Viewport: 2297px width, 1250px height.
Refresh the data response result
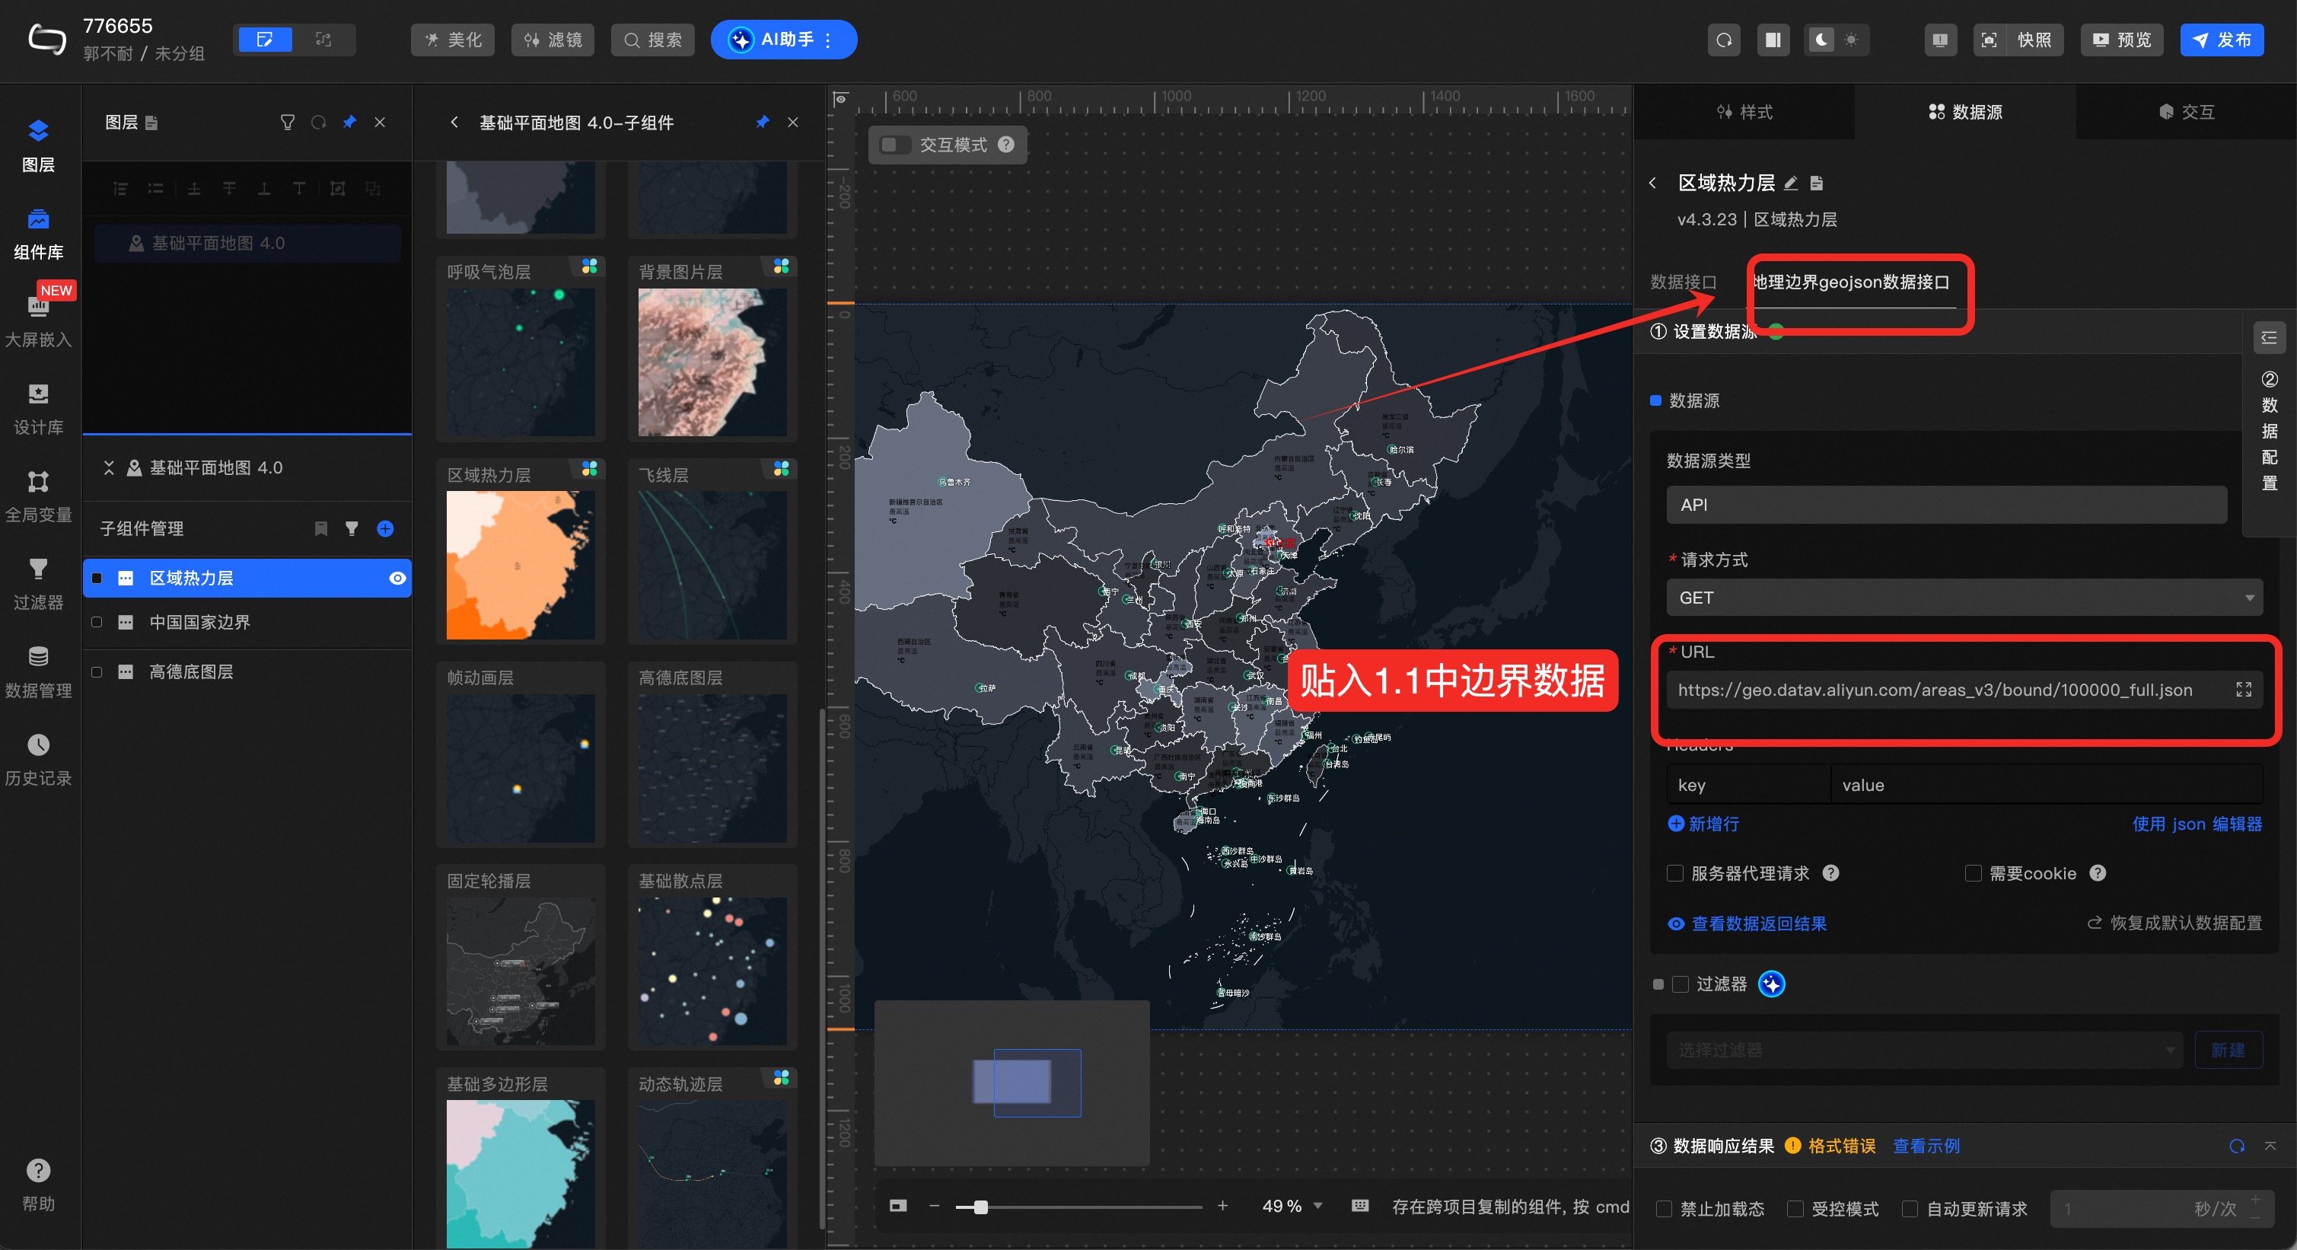(x=2236, y=1146)
